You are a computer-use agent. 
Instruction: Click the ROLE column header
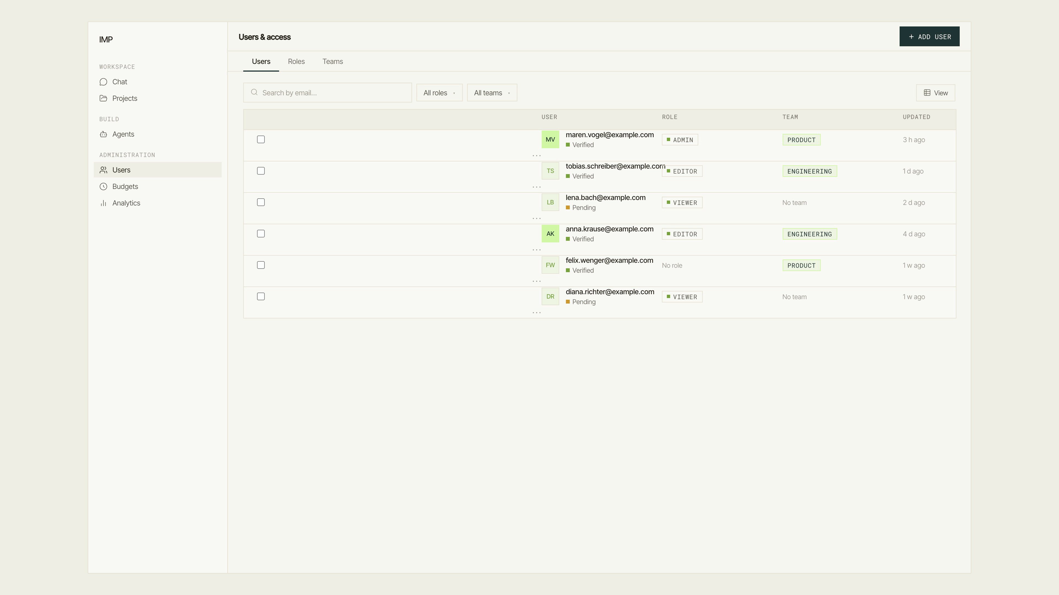[x=670, y=117]
